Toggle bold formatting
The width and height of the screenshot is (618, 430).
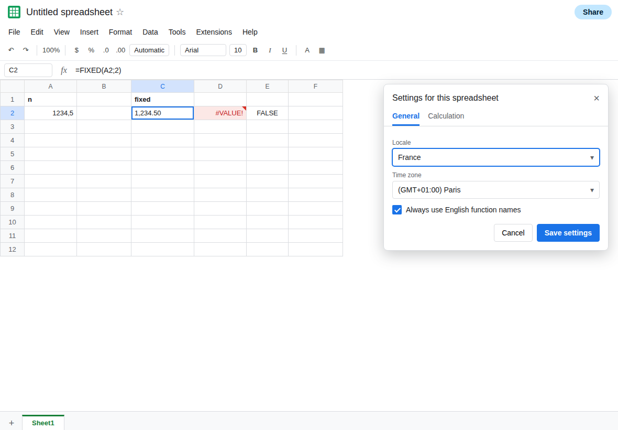(x=255, y=50)
